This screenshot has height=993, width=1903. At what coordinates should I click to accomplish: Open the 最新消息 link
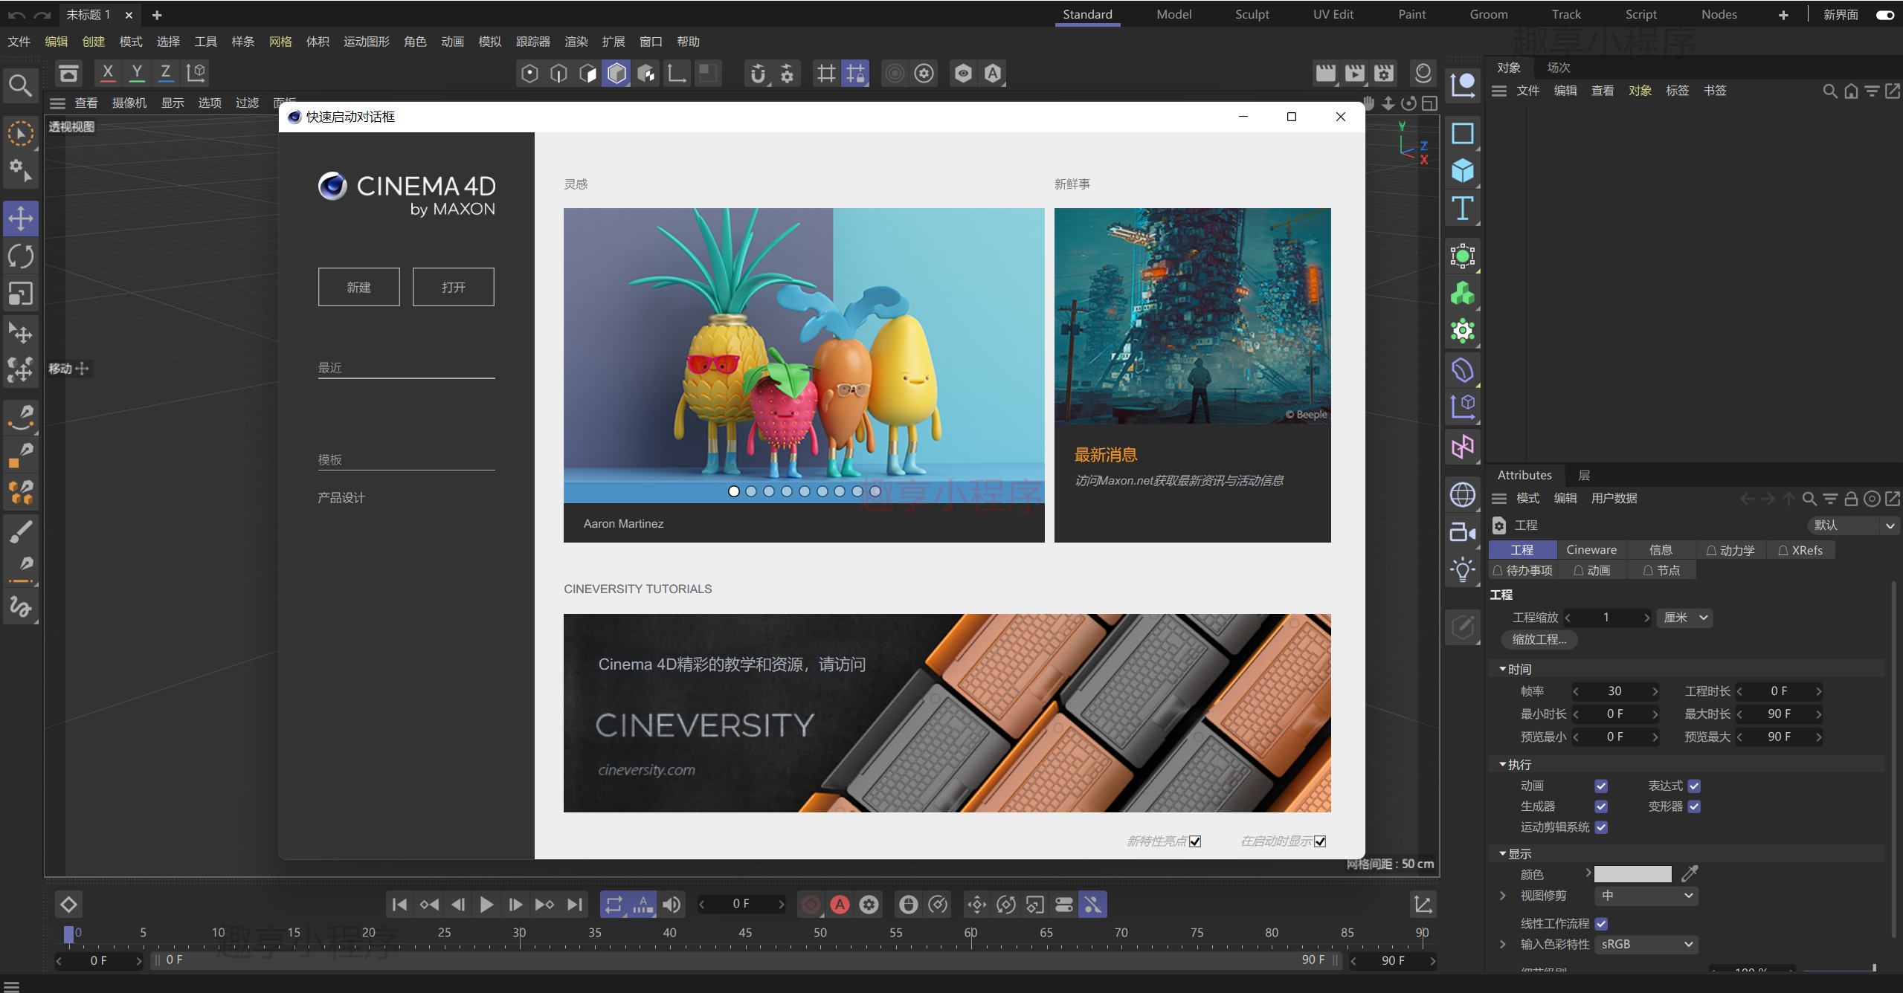[1106, 455]
